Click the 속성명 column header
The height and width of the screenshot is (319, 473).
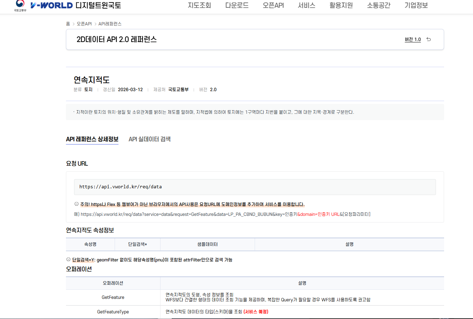[x=90, y=244]
